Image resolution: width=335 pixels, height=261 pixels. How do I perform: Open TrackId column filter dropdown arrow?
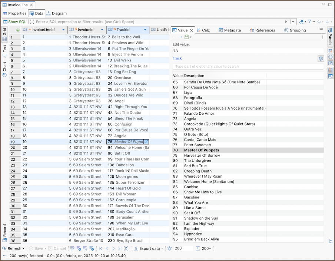pos(146,30)
